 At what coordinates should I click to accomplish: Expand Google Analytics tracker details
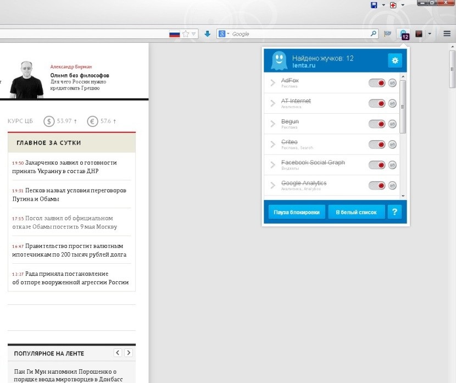[x=273, y=185]
